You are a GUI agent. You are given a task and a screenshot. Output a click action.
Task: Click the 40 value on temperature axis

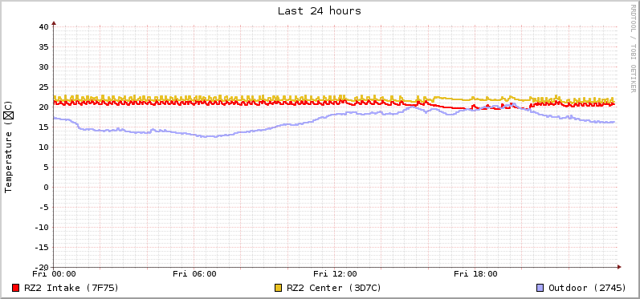click(44, 27)
